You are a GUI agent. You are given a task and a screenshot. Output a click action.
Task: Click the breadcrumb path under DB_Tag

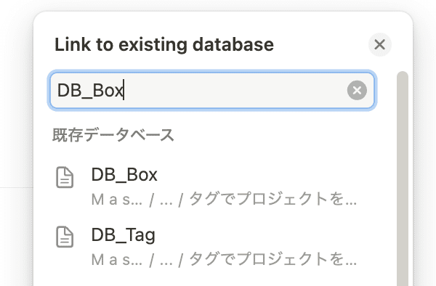coord(224,259)
